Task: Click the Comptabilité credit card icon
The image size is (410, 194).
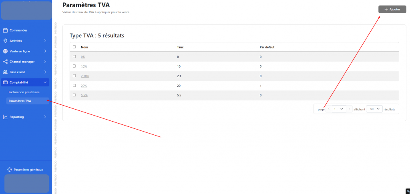Action: pos(5,82)
